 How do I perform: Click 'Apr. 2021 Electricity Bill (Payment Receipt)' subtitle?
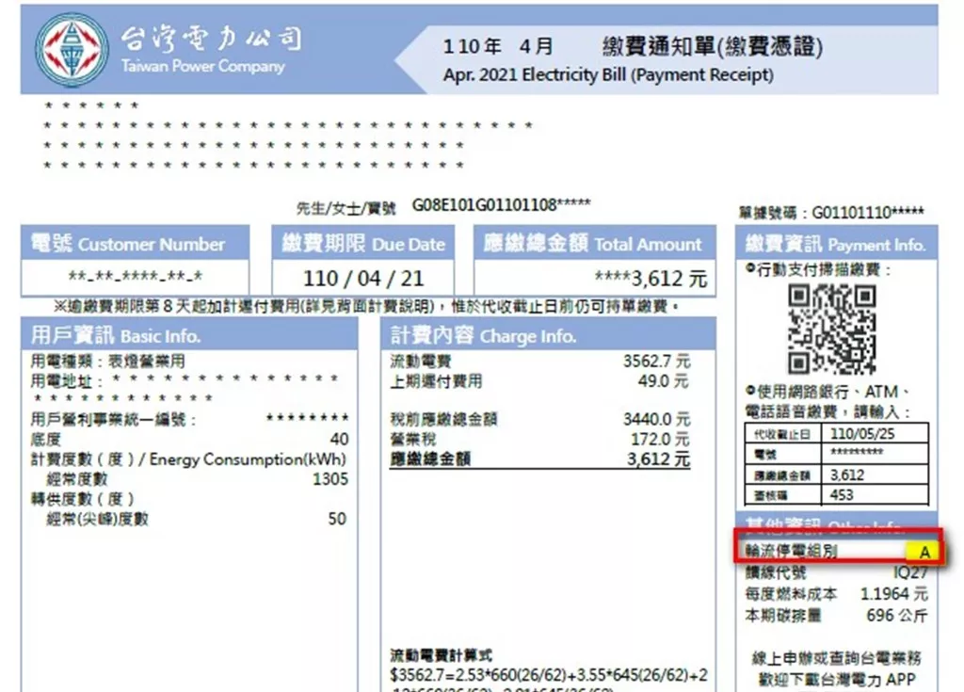point(608,75)
